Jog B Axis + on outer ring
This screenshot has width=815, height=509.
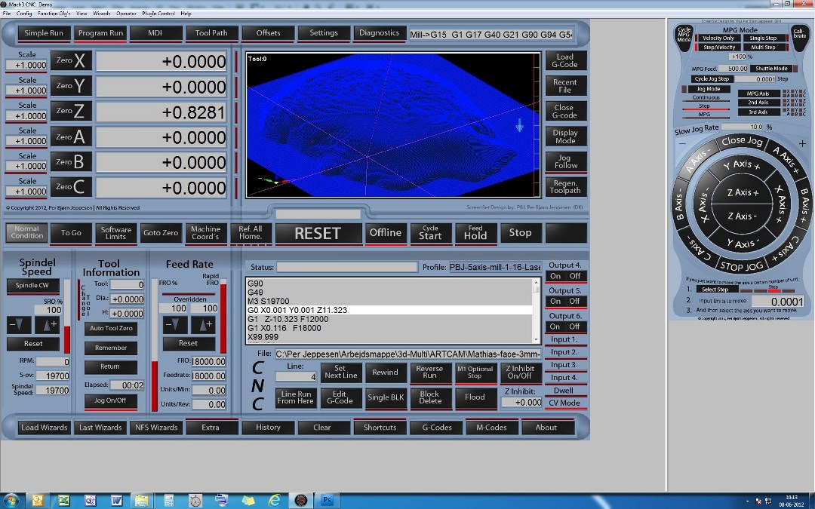pyautogui.click(x=804, y=205)
